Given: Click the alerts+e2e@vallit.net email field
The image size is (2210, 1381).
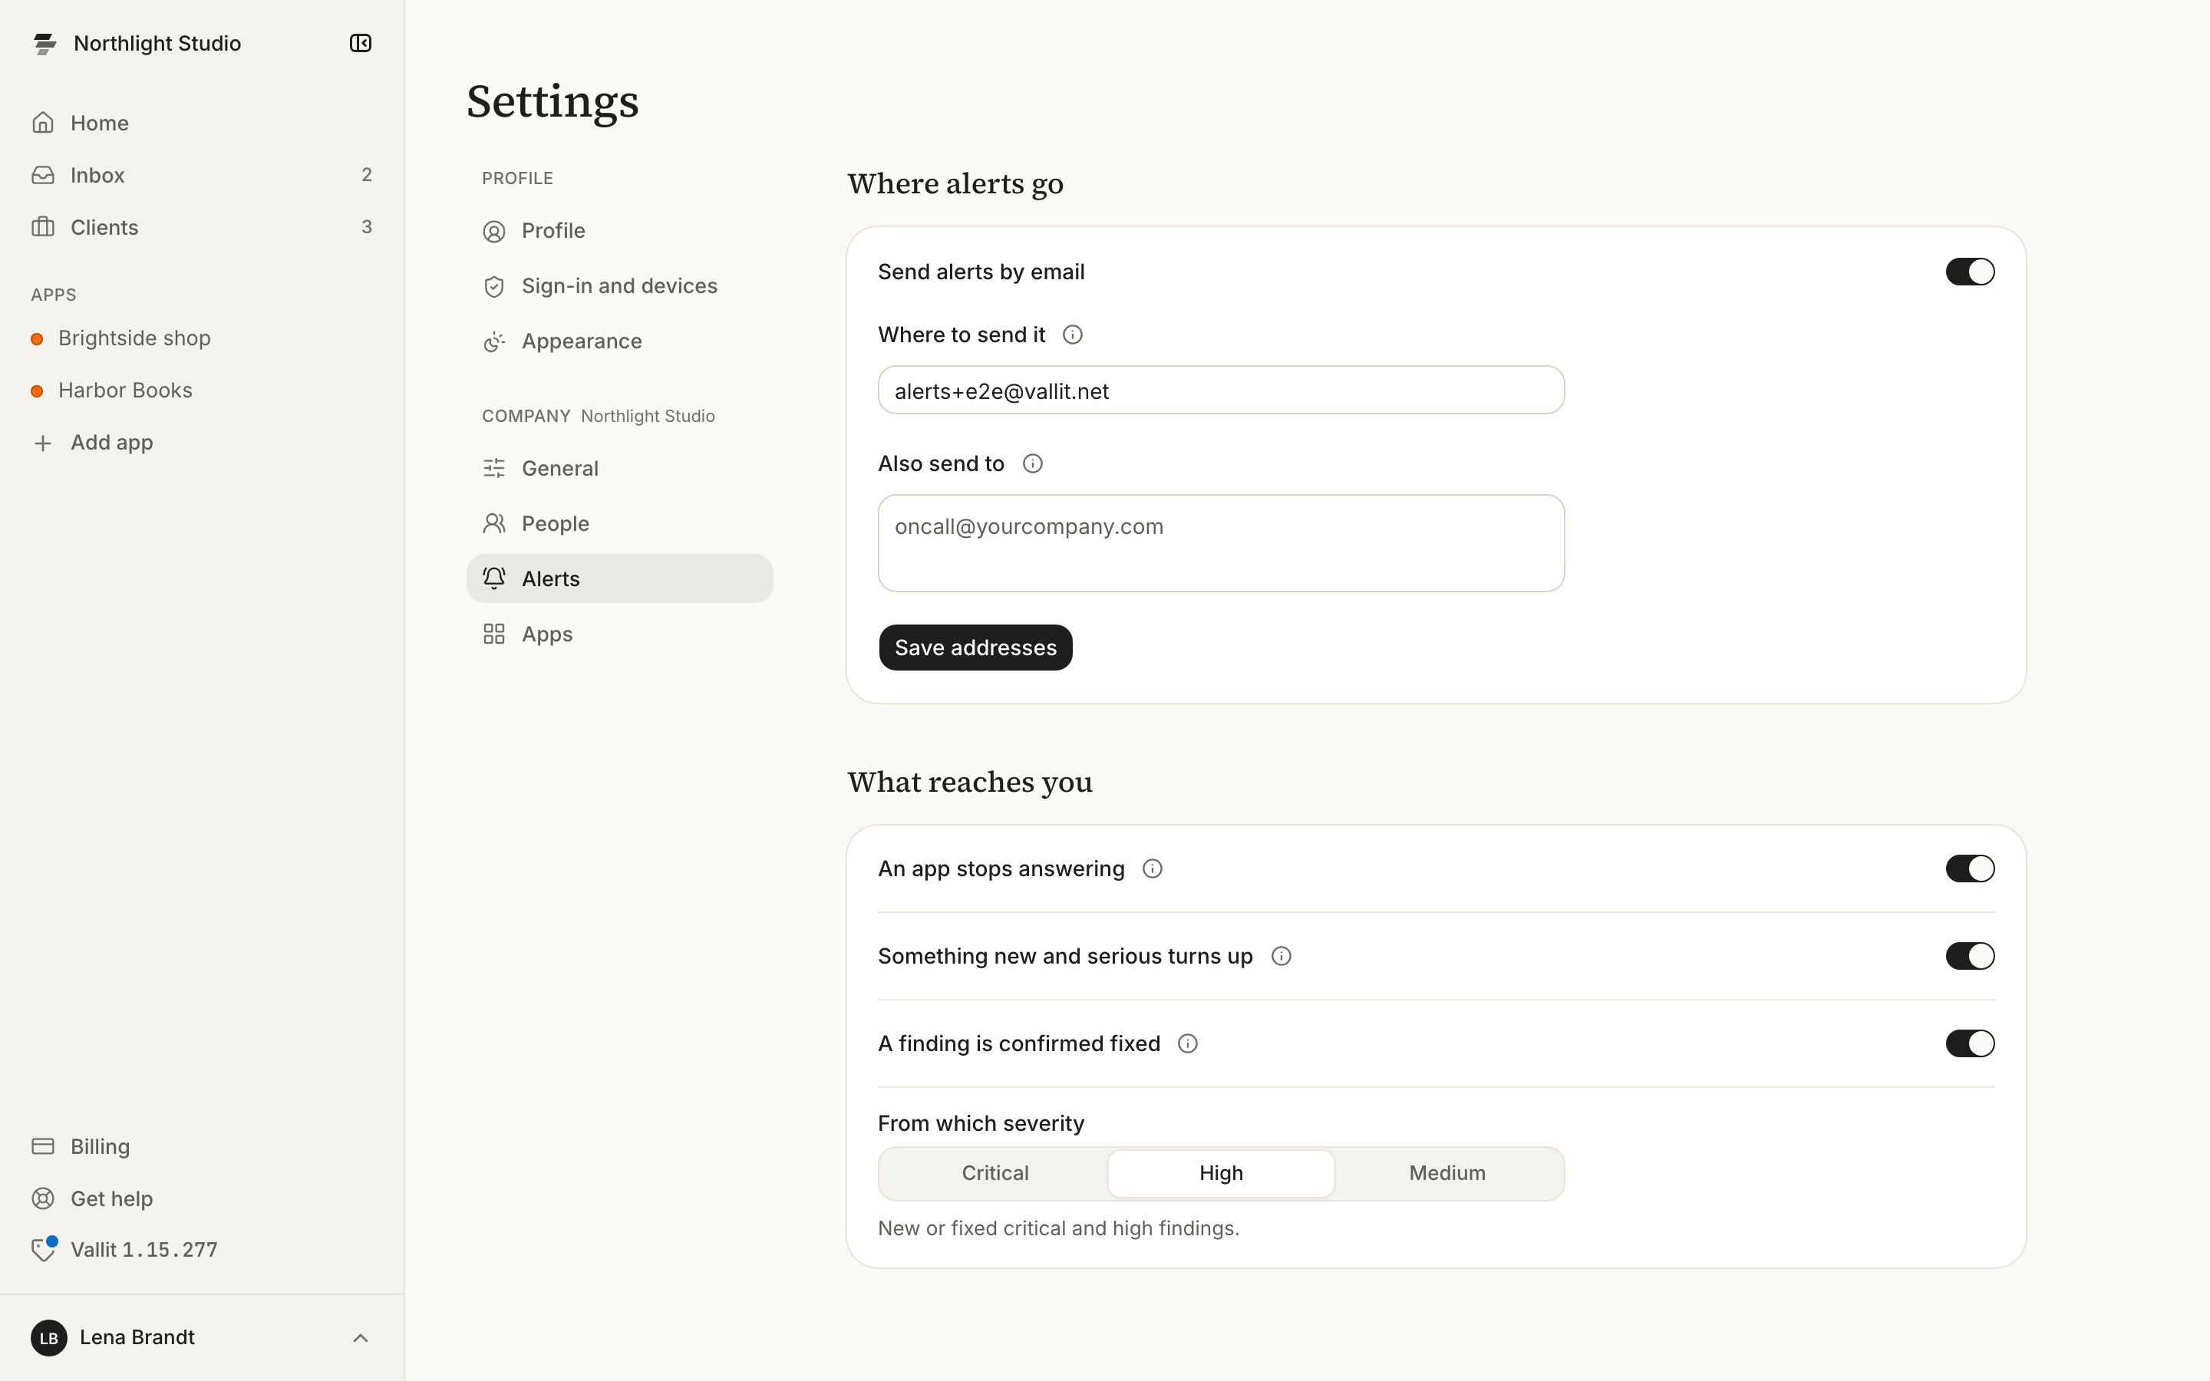Looking at the screenshot, I should coord(1221,391).
